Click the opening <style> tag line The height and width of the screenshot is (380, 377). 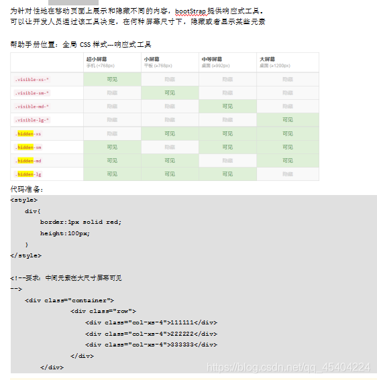coord(24,200)
